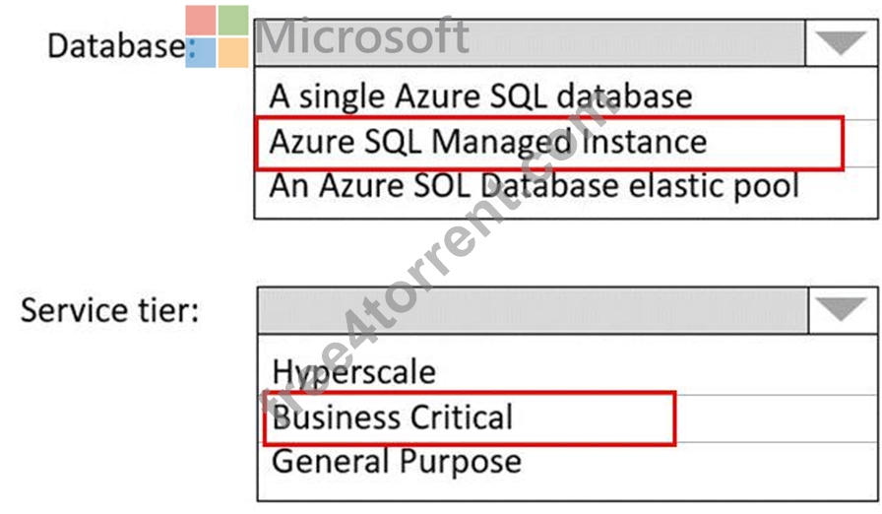
Task: Click the 'Database:' label
Action: click(x=121, y=46)
